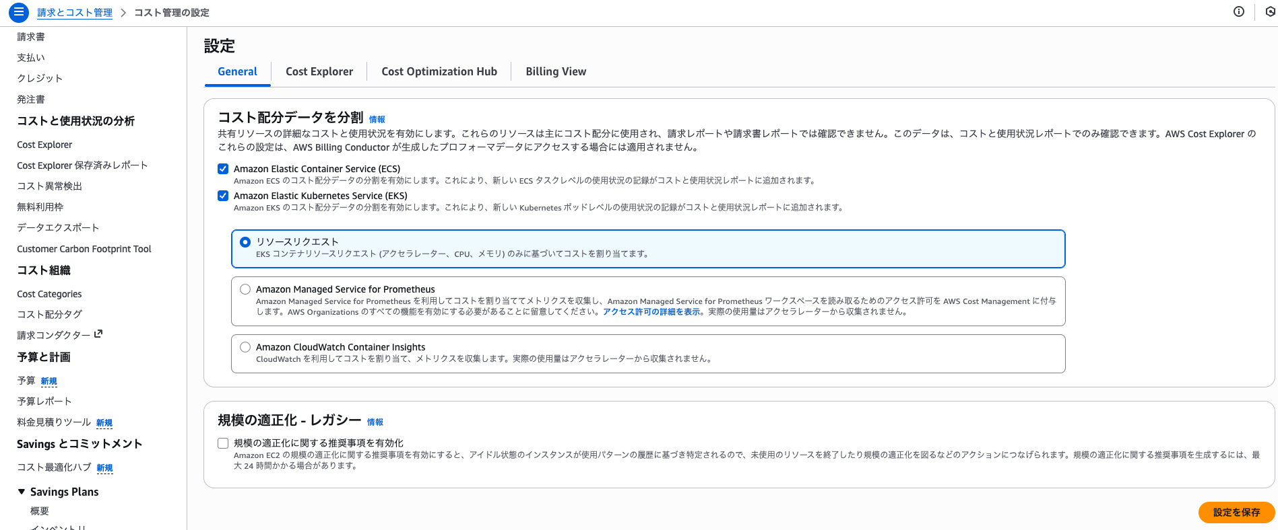This screenshot has width=1278, height=530.
Task: Click the hexagon settings icon at top right
Action: point(1271,11)
